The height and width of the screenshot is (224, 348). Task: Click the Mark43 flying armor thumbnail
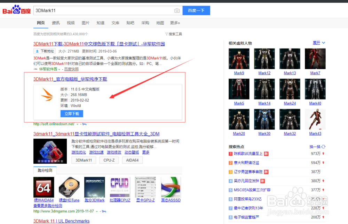point(315,119)
